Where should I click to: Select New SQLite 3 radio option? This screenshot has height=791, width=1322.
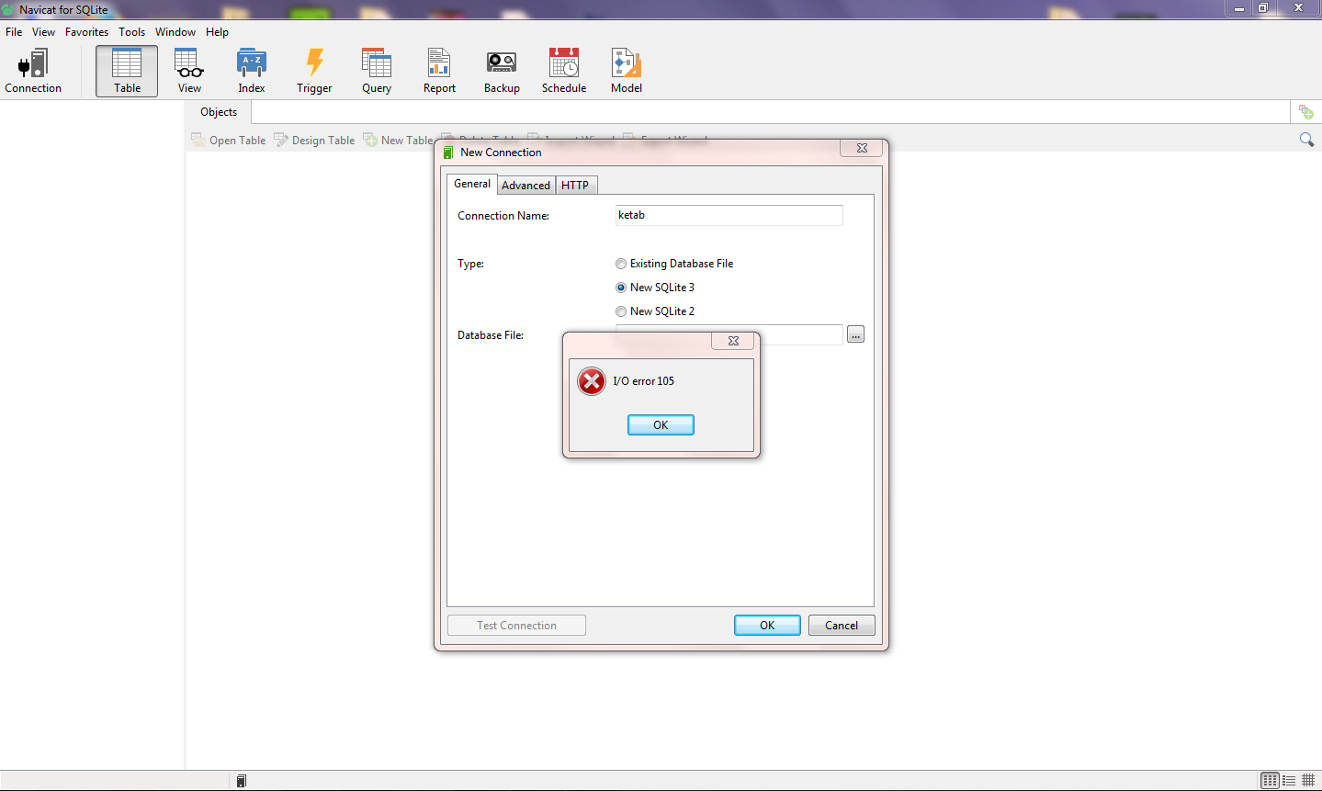621,288
